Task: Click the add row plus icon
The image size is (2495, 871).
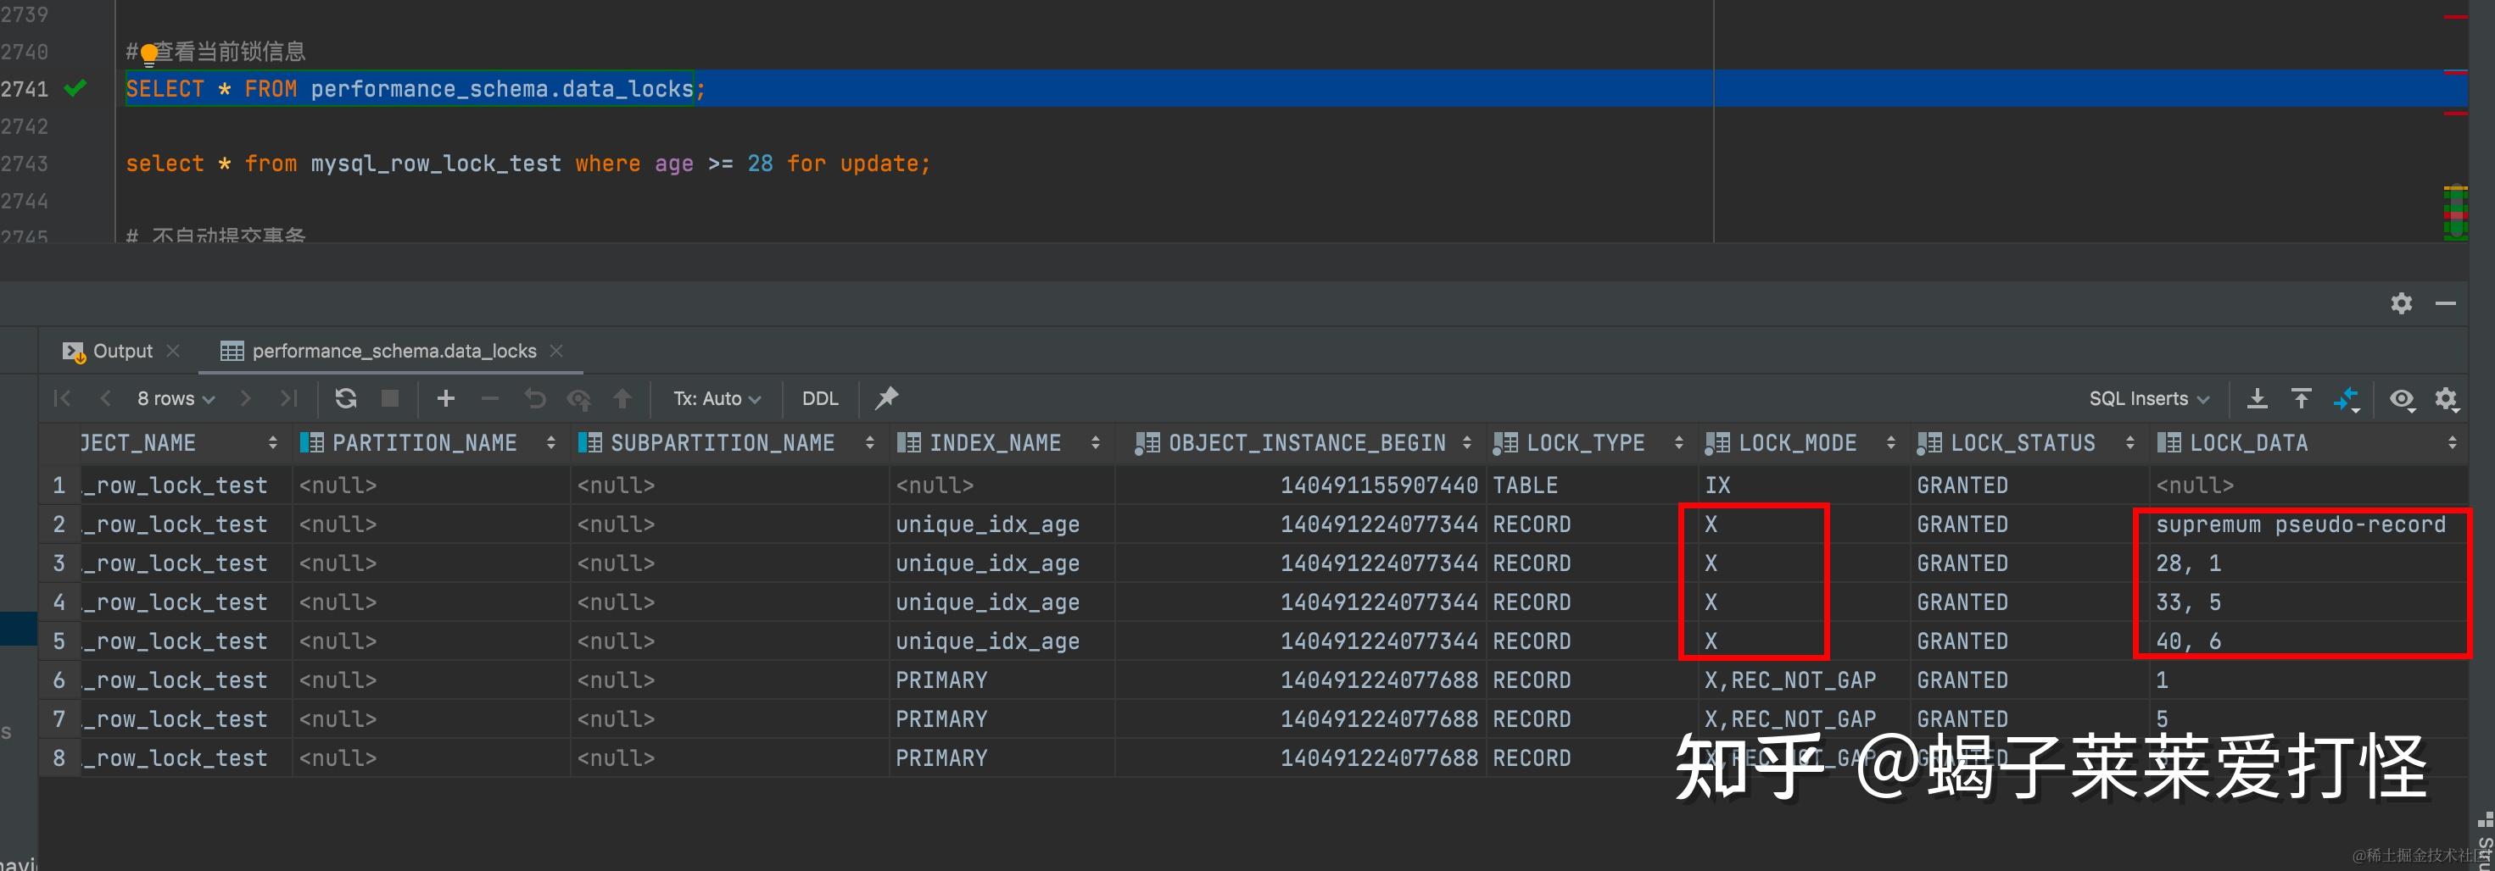Action: [x=445, y=399]
